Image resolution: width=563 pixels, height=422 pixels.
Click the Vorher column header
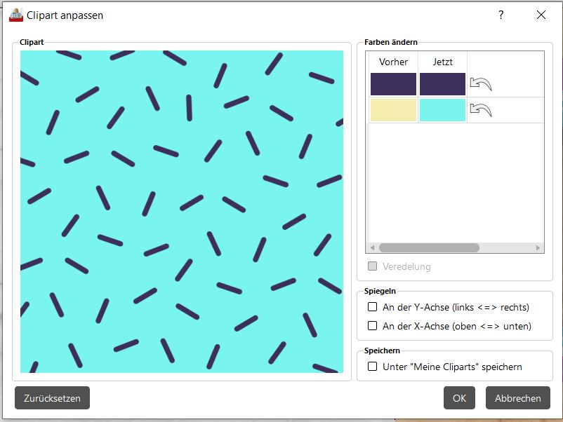click(x=393, y=62)
